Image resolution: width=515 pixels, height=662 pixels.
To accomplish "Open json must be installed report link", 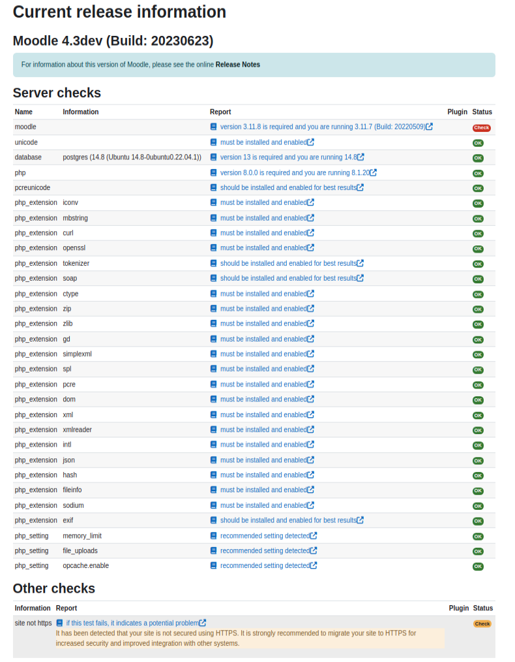I will click(x=263, y=460).
